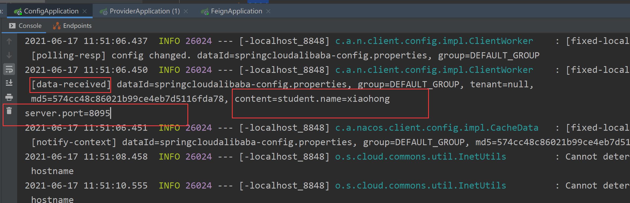This screenshot has height=203, width=630.
Task: Click the 'server.port=8095' log line
Action: 67,113
